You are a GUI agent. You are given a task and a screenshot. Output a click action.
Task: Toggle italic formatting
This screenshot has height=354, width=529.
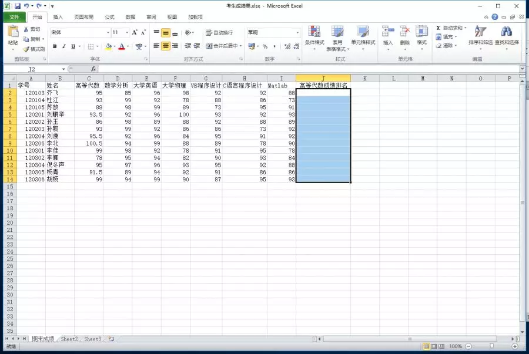tap(63, 46)
